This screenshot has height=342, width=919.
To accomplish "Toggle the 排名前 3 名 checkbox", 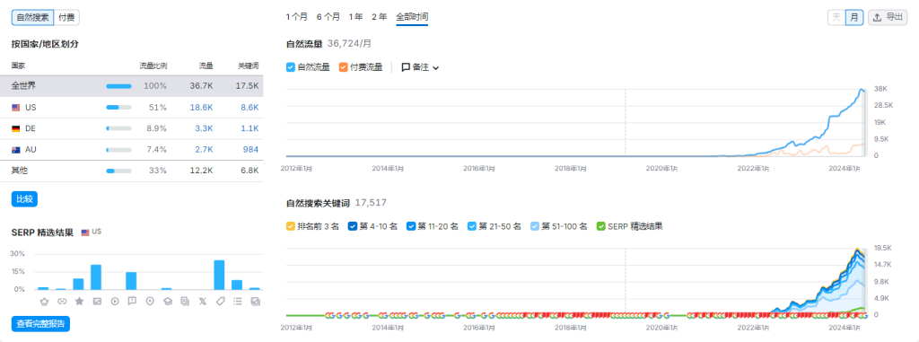I will tap(290, 226).
